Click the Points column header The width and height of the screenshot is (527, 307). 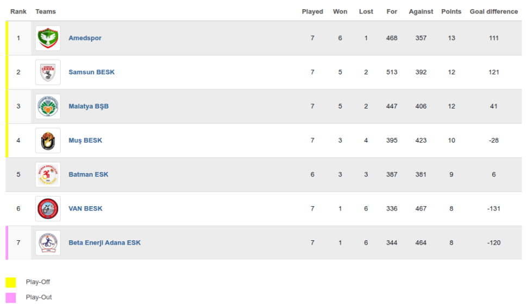(x=451, y=11)
